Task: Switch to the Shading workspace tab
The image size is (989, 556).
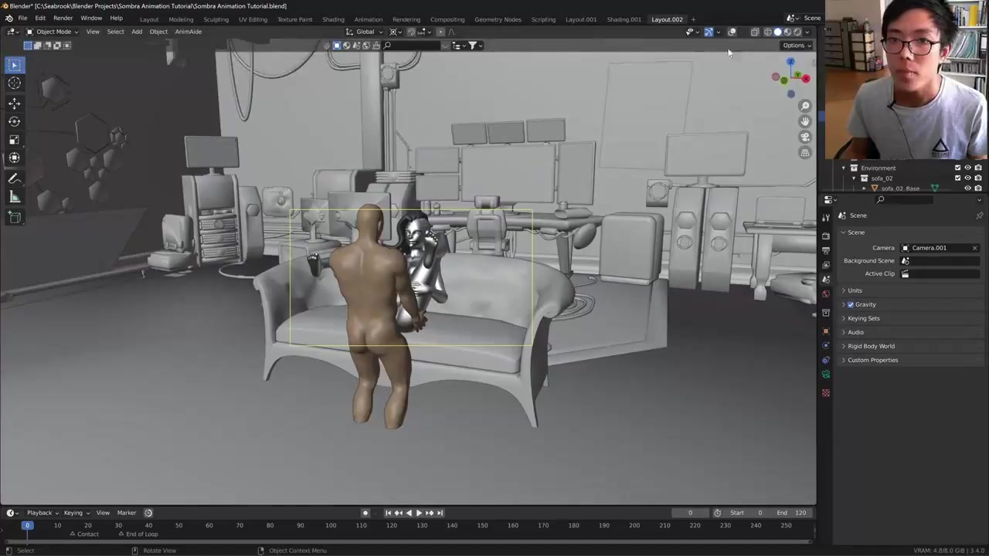Action: coord(333,19)
